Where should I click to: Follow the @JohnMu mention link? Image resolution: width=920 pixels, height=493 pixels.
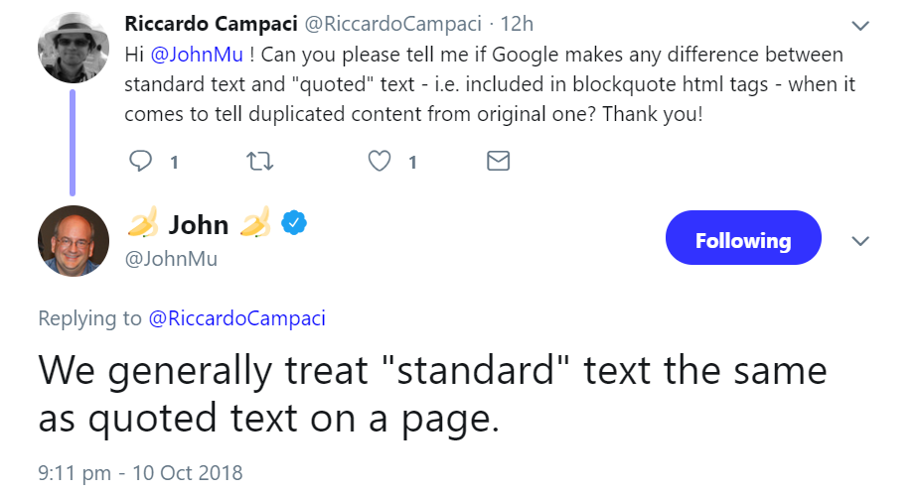coord(187,55)
